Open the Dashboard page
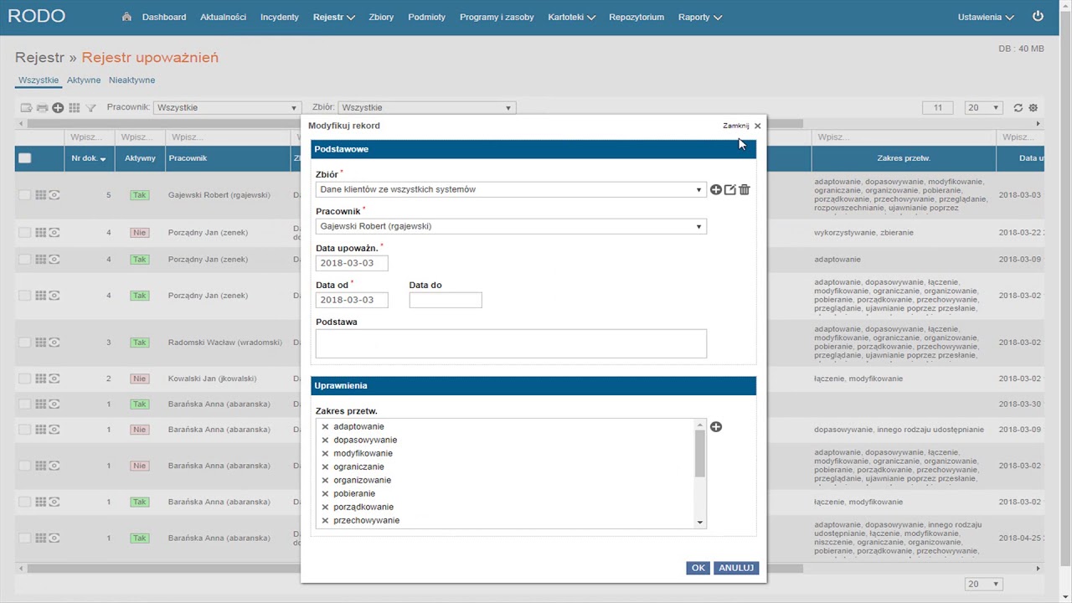The width and height of the screenshot is (1072, 603). 164,17
